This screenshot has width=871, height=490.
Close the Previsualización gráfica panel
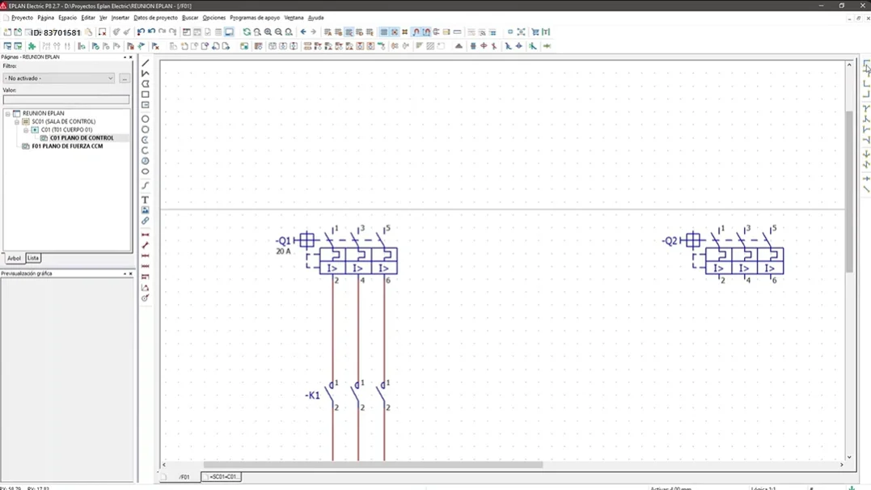point(131,274)
